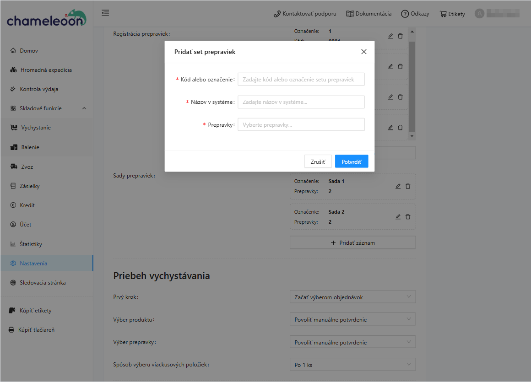
Task: Click the Zrušiť button
Action: [x=318, y=161]
